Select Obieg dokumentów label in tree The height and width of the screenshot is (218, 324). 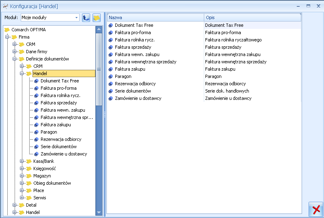(52, 183)
